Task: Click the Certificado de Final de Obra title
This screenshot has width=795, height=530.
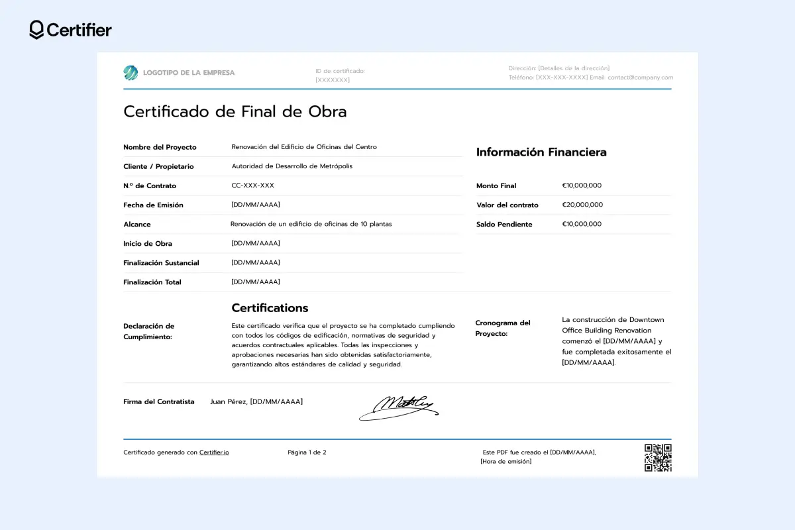Action: coord(235,111)
